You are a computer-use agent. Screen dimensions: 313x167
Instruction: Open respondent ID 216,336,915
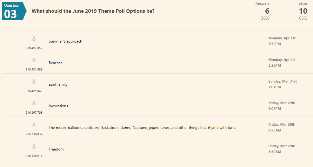34,156
